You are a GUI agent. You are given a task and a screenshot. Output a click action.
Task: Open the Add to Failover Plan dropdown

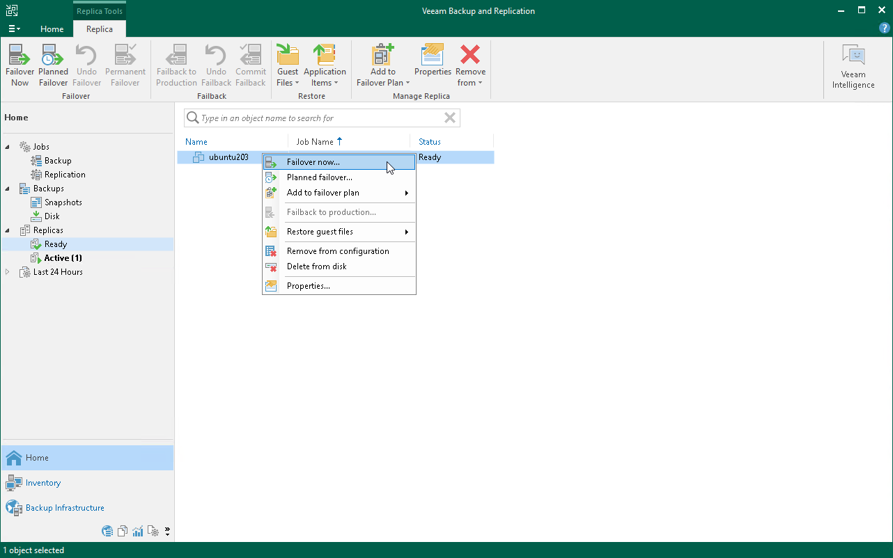(383, 65)
